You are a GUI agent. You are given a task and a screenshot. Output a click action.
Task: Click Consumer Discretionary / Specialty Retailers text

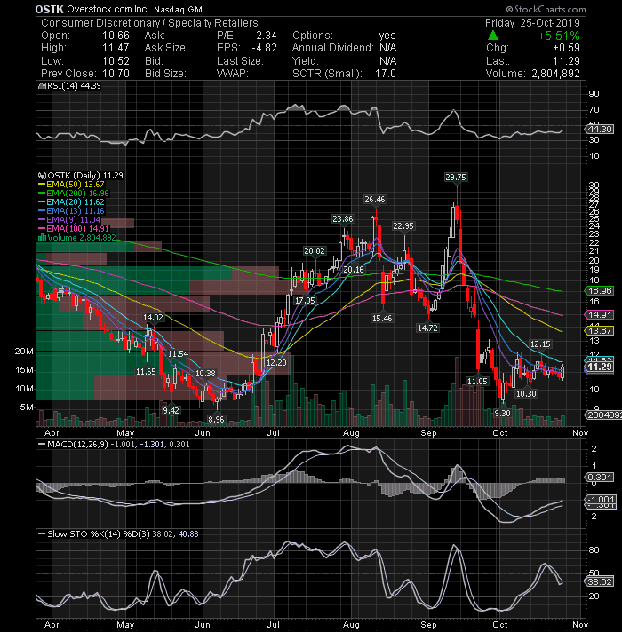149,22
